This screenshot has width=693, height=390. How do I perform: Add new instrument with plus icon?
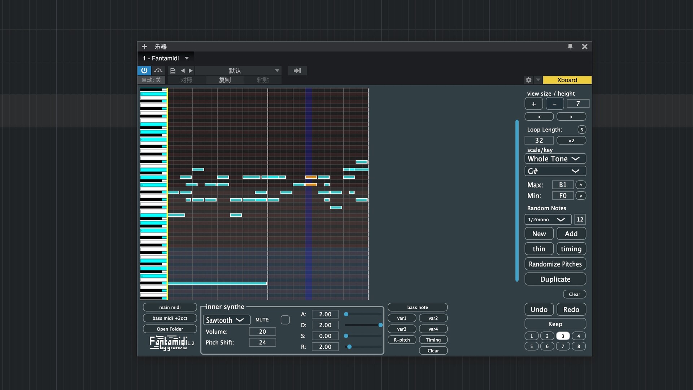point(144,47)
